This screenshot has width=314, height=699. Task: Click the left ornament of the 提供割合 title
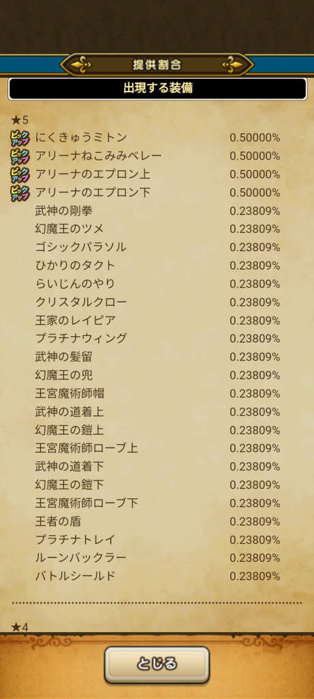81,65
